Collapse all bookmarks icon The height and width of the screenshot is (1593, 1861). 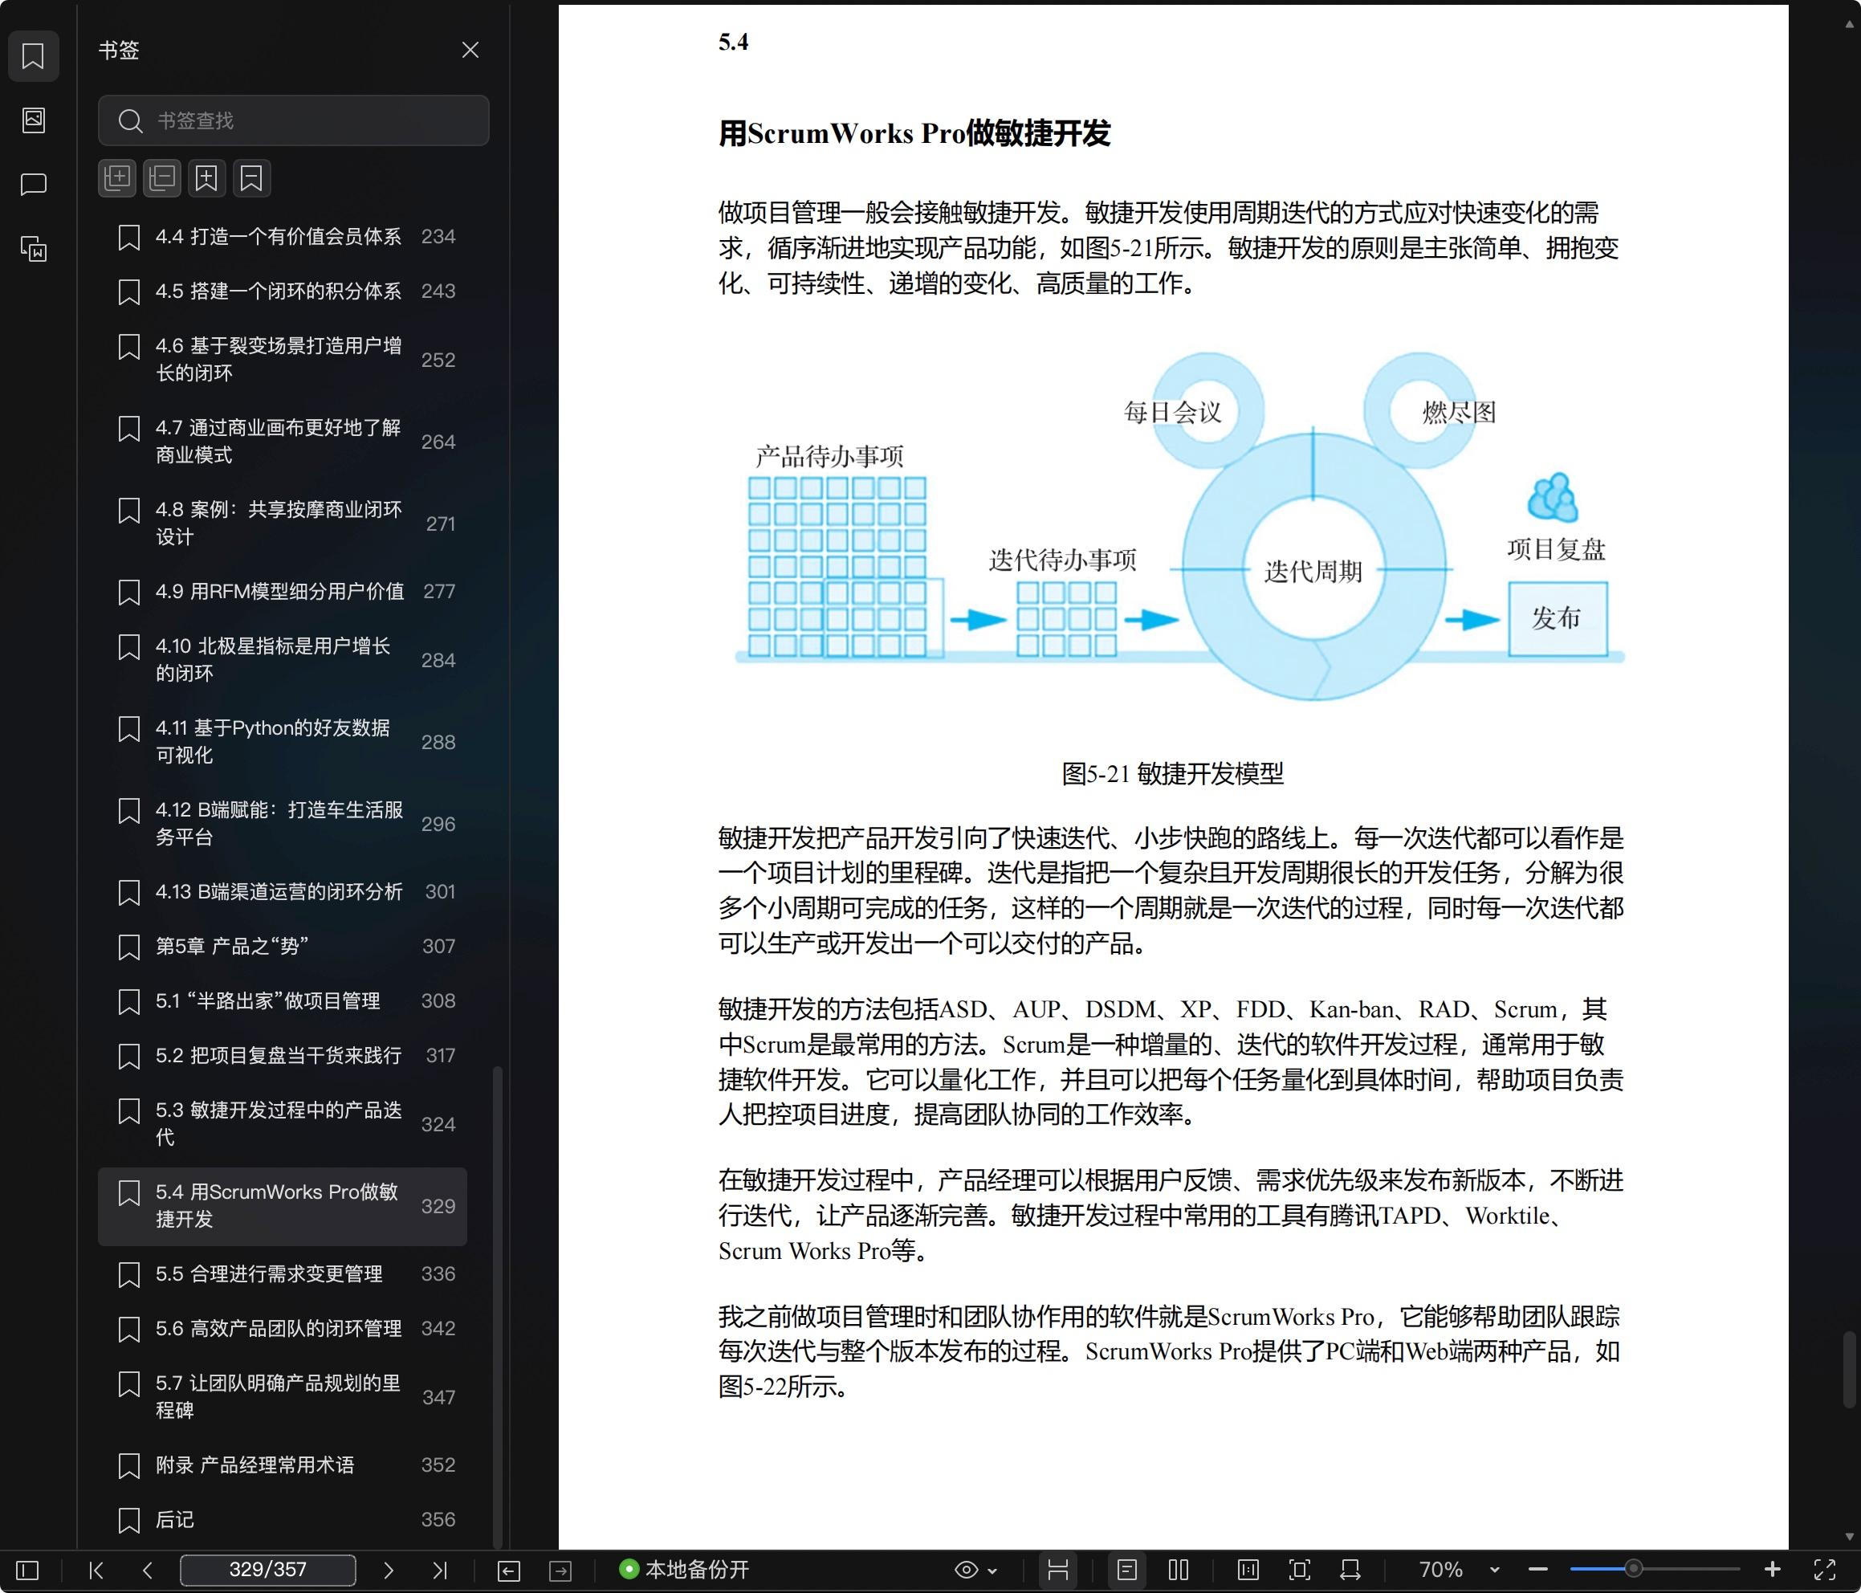click(x=161, y=178)
